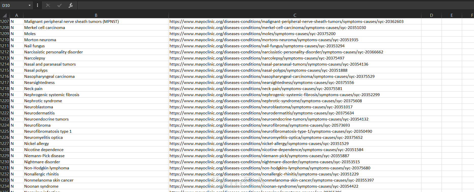Click the three-dot name box options handle

[x=37, y=5]
